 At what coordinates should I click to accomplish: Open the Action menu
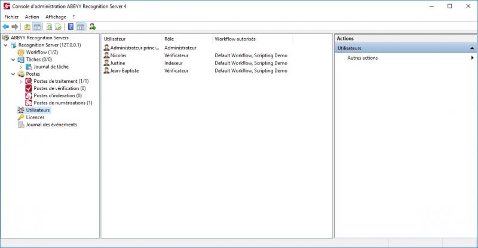(x=32, y=17)
